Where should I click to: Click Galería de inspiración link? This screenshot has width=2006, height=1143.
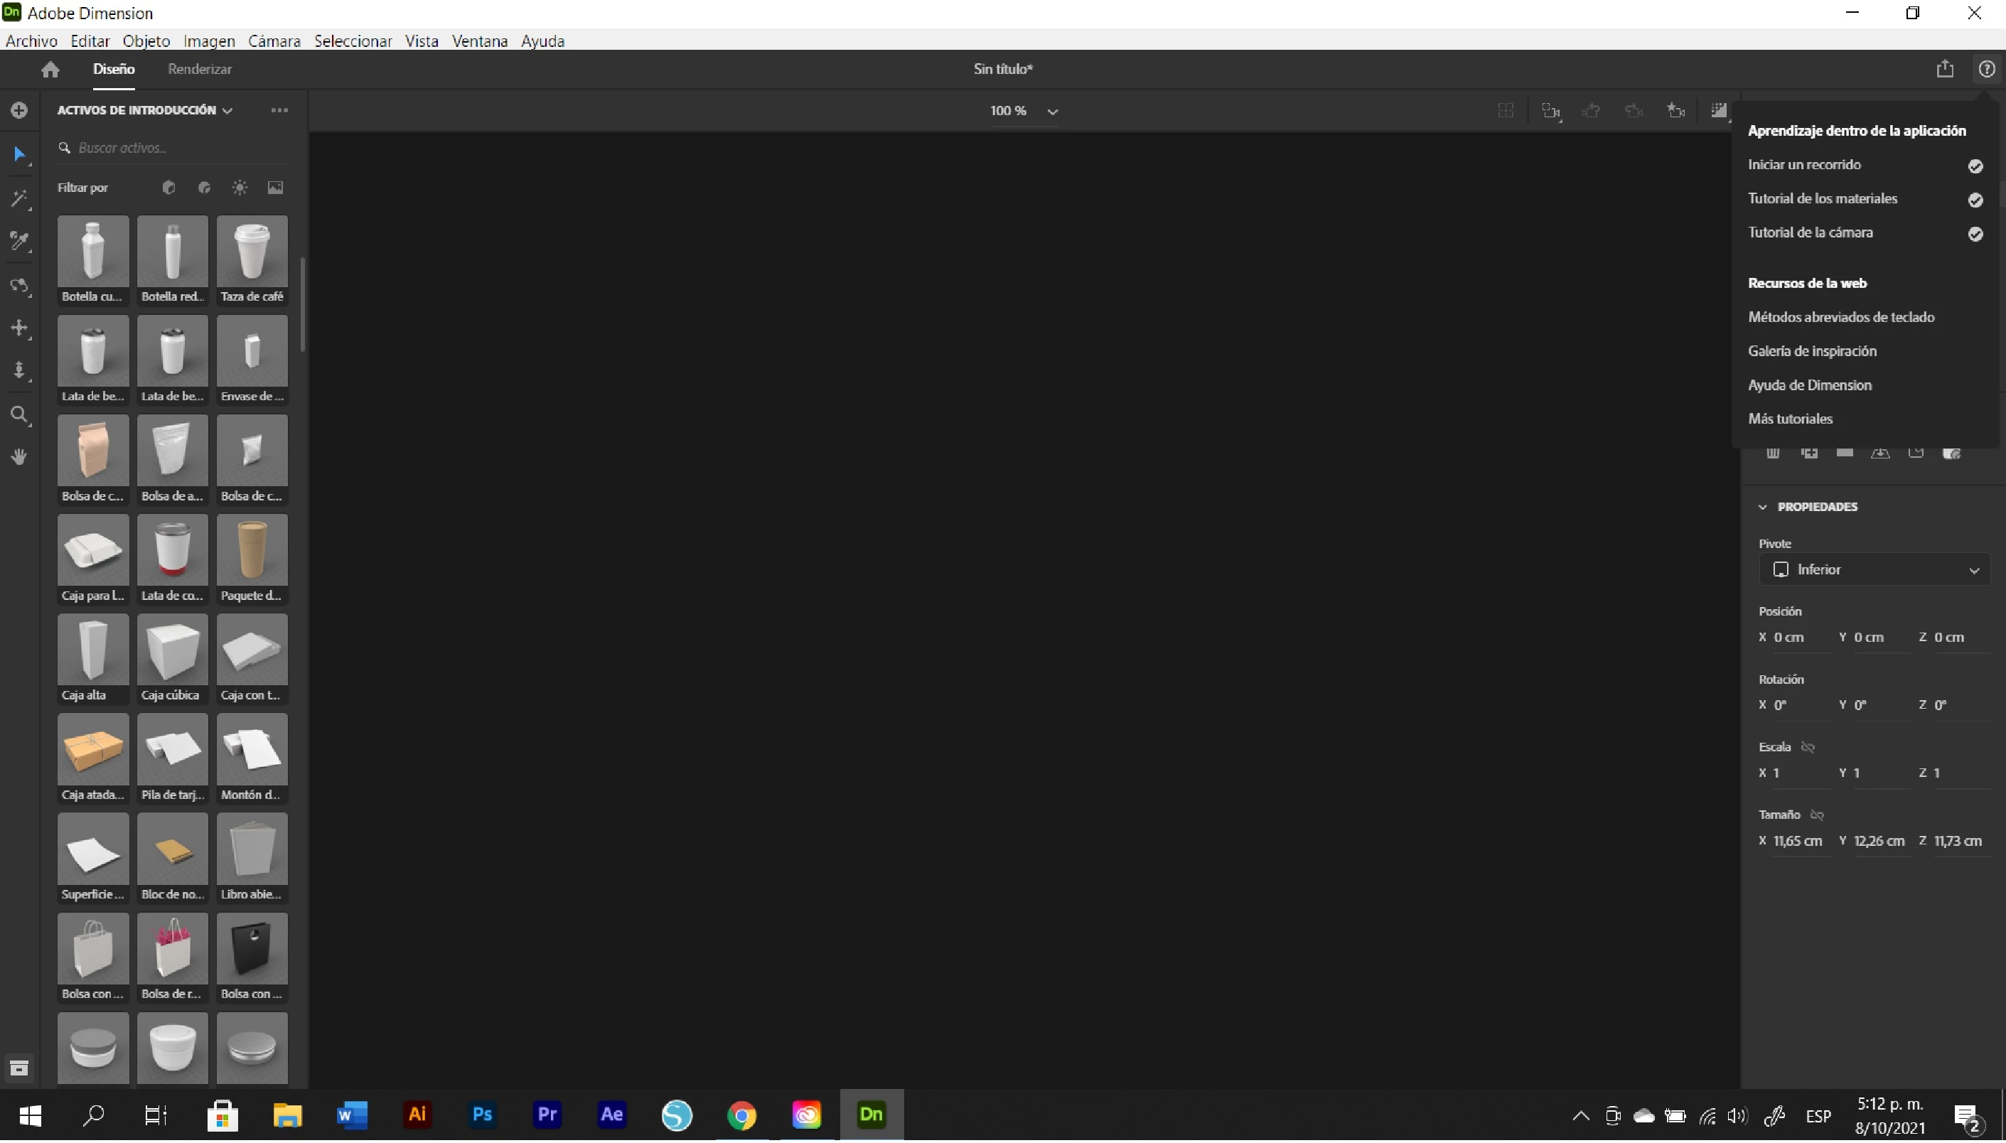click(x=1811, y=351)
